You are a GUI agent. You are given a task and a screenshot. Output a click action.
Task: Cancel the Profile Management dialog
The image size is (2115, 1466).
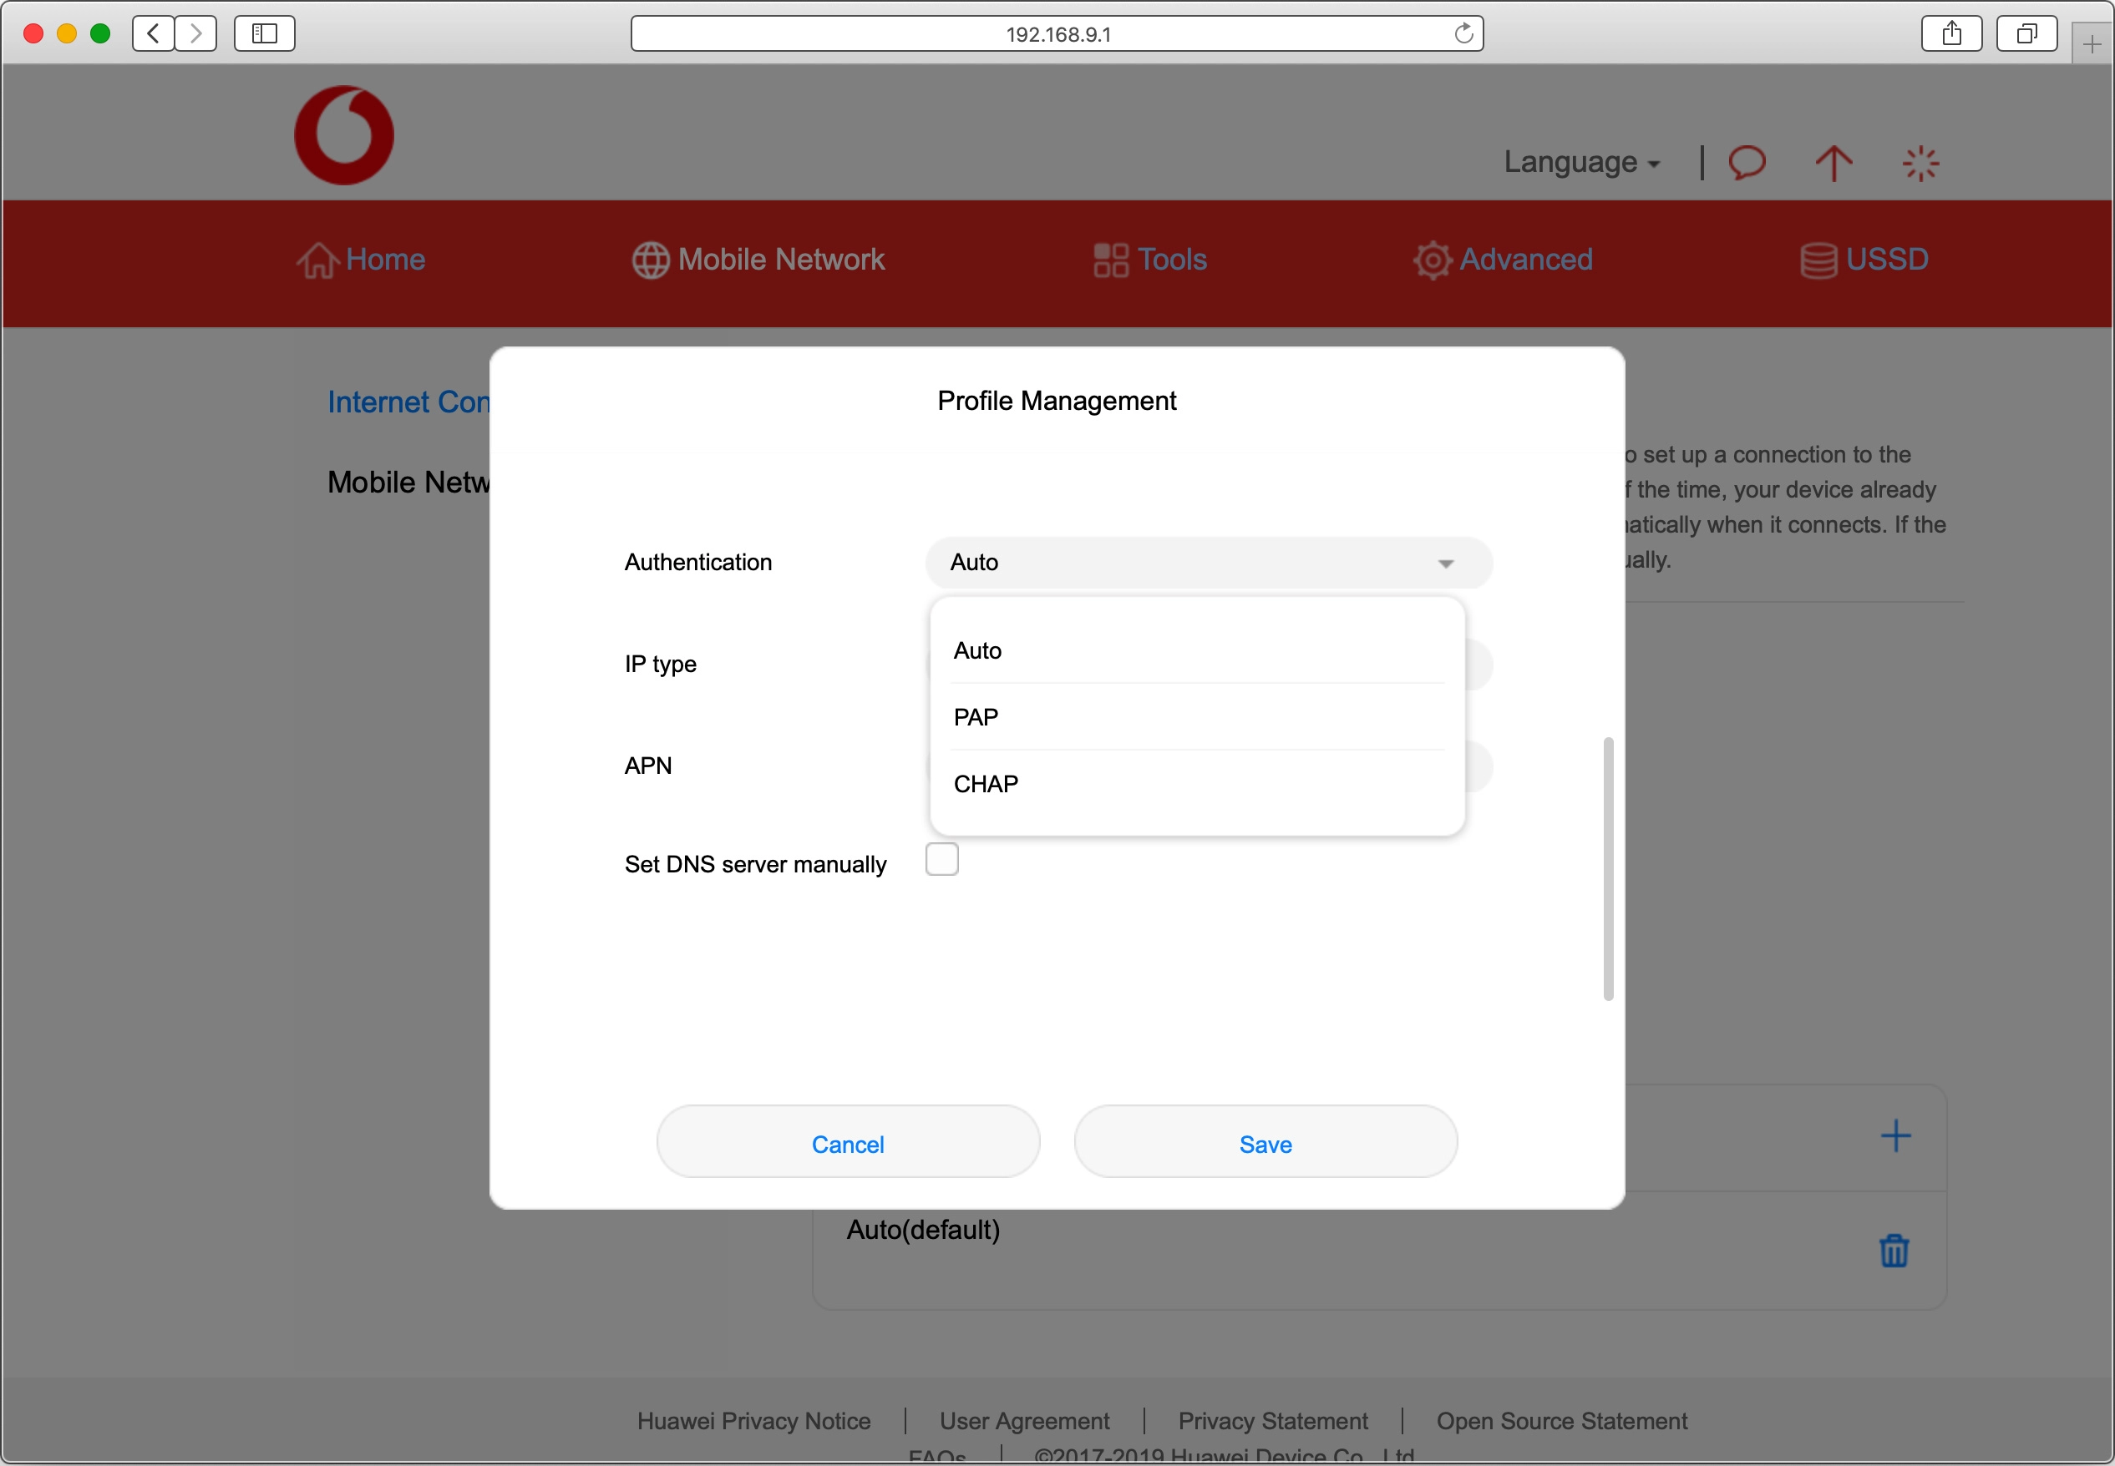click(x=847, y=1144)
